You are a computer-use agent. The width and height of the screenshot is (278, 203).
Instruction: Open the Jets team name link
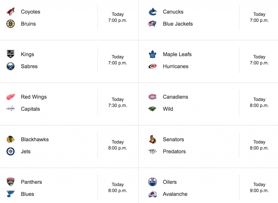coord(26,152)
